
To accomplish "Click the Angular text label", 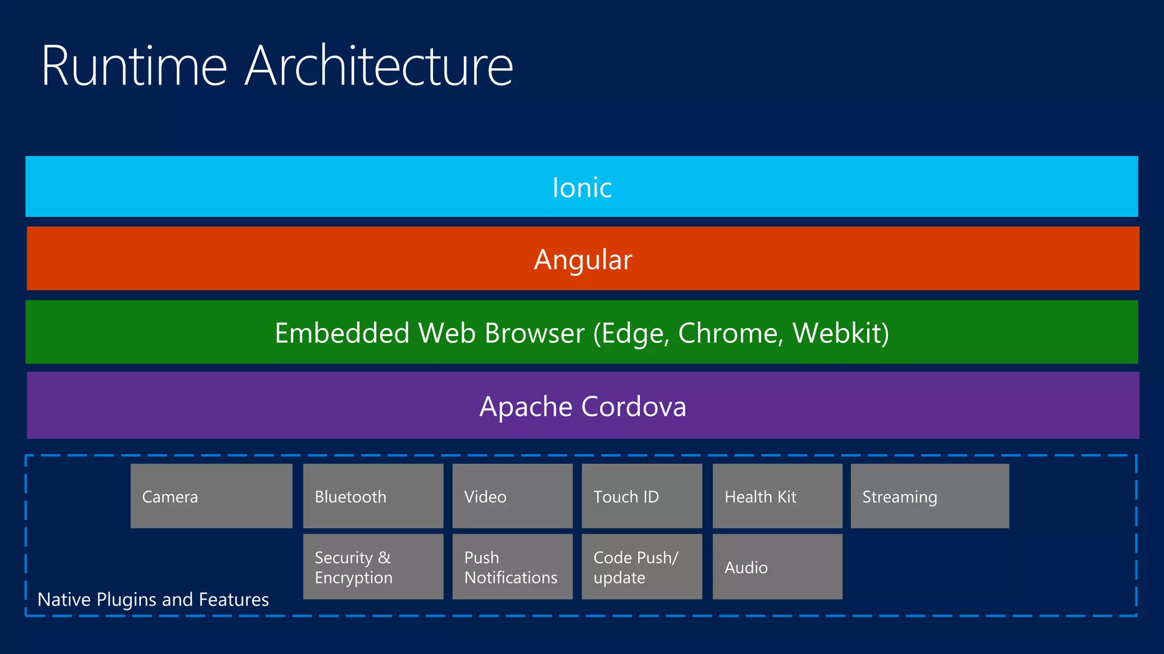I will coord(583,260).
